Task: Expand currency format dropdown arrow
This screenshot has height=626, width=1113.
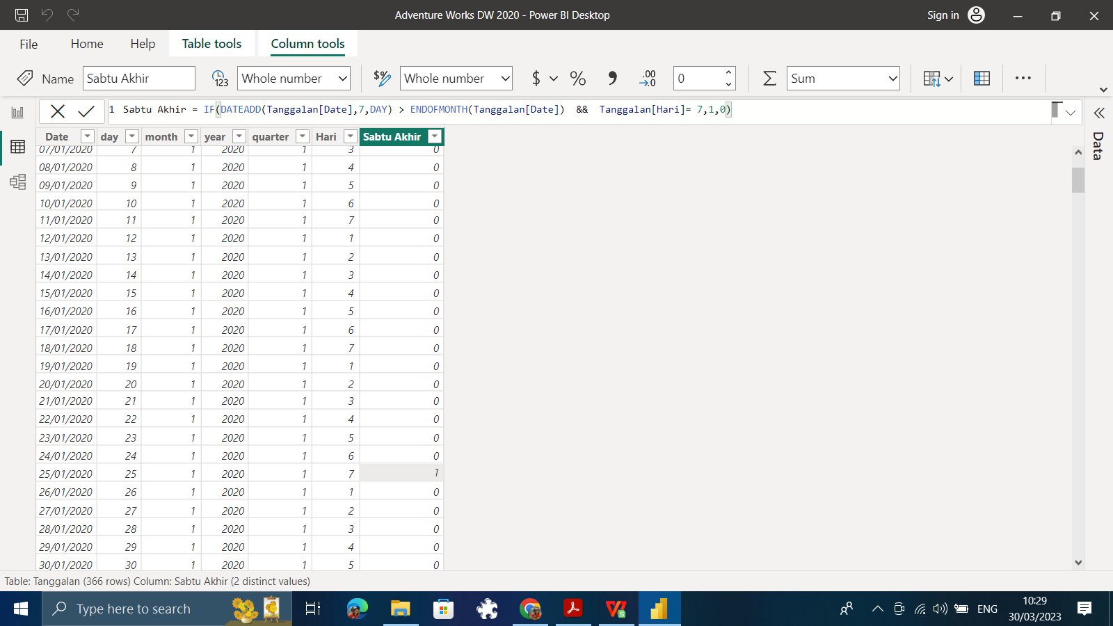Action: [554, 79]
